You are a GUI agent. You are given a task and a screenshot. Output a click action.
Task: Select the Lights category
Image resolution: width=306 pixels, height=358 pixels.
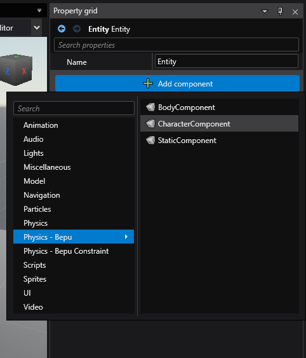(74, 153)
